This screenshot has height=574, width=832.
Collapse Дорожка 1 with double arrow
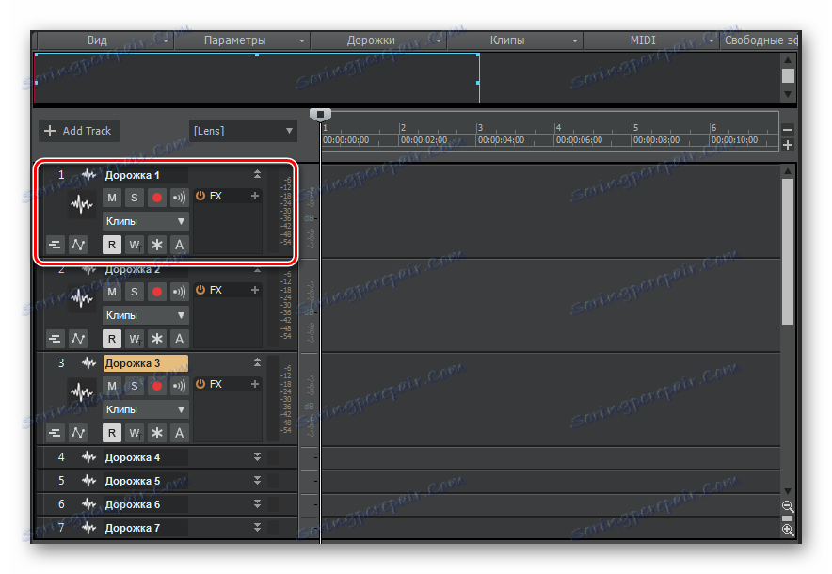[x=257, y=174]
